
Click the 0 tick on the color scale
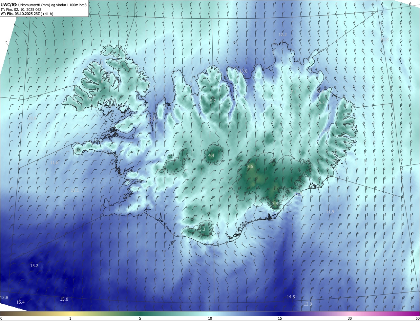tap(1, 318)
